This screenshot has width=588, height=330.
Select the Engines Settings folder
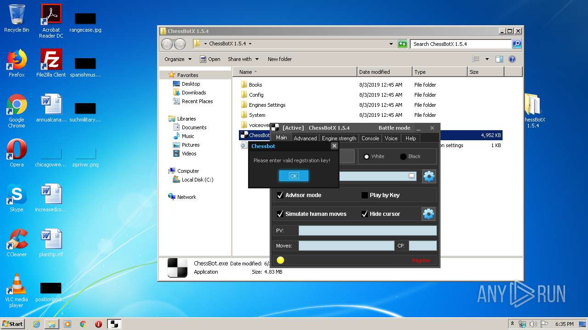267,105
